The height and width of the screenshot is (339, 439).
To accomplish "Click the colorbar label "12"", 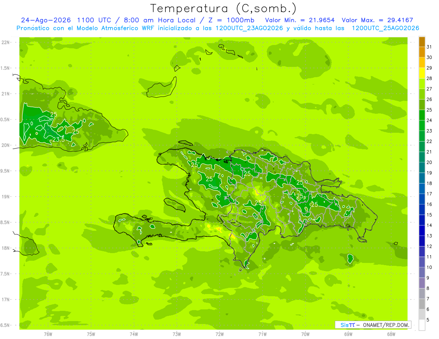I will 429,246.
